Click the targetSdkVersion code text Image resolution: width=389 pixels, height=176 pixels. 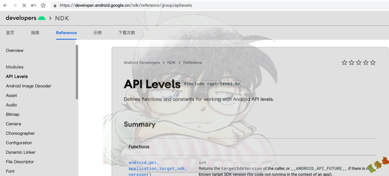242,169
